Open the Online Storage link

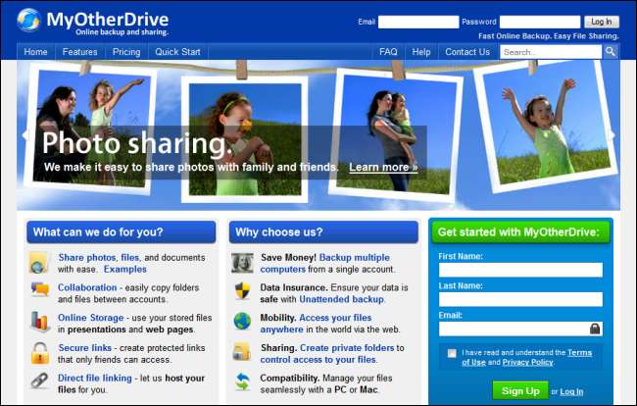click(x=90, y=318)
